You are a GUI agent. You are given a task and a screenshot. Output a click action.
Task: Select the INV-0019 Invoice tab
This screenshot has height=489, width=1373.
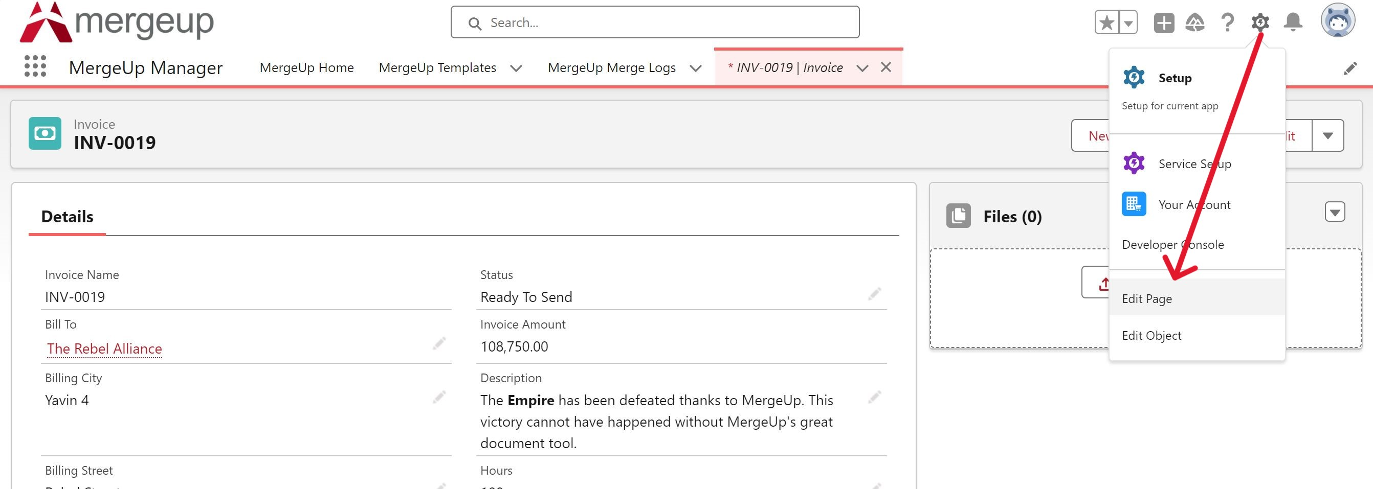tap(785, 67)
